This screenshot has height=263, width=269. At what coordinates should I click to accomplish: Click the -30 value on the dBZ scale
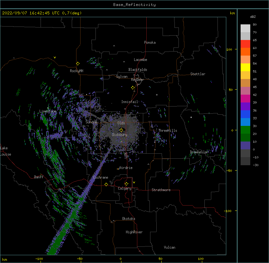tap(256, 165)
